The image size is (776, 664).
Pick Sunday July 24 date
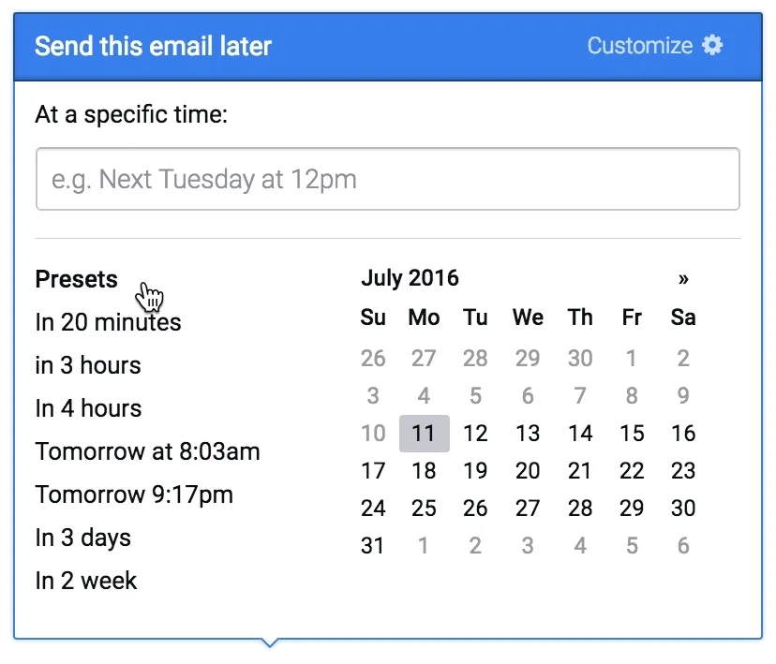[x=373, y=509]
